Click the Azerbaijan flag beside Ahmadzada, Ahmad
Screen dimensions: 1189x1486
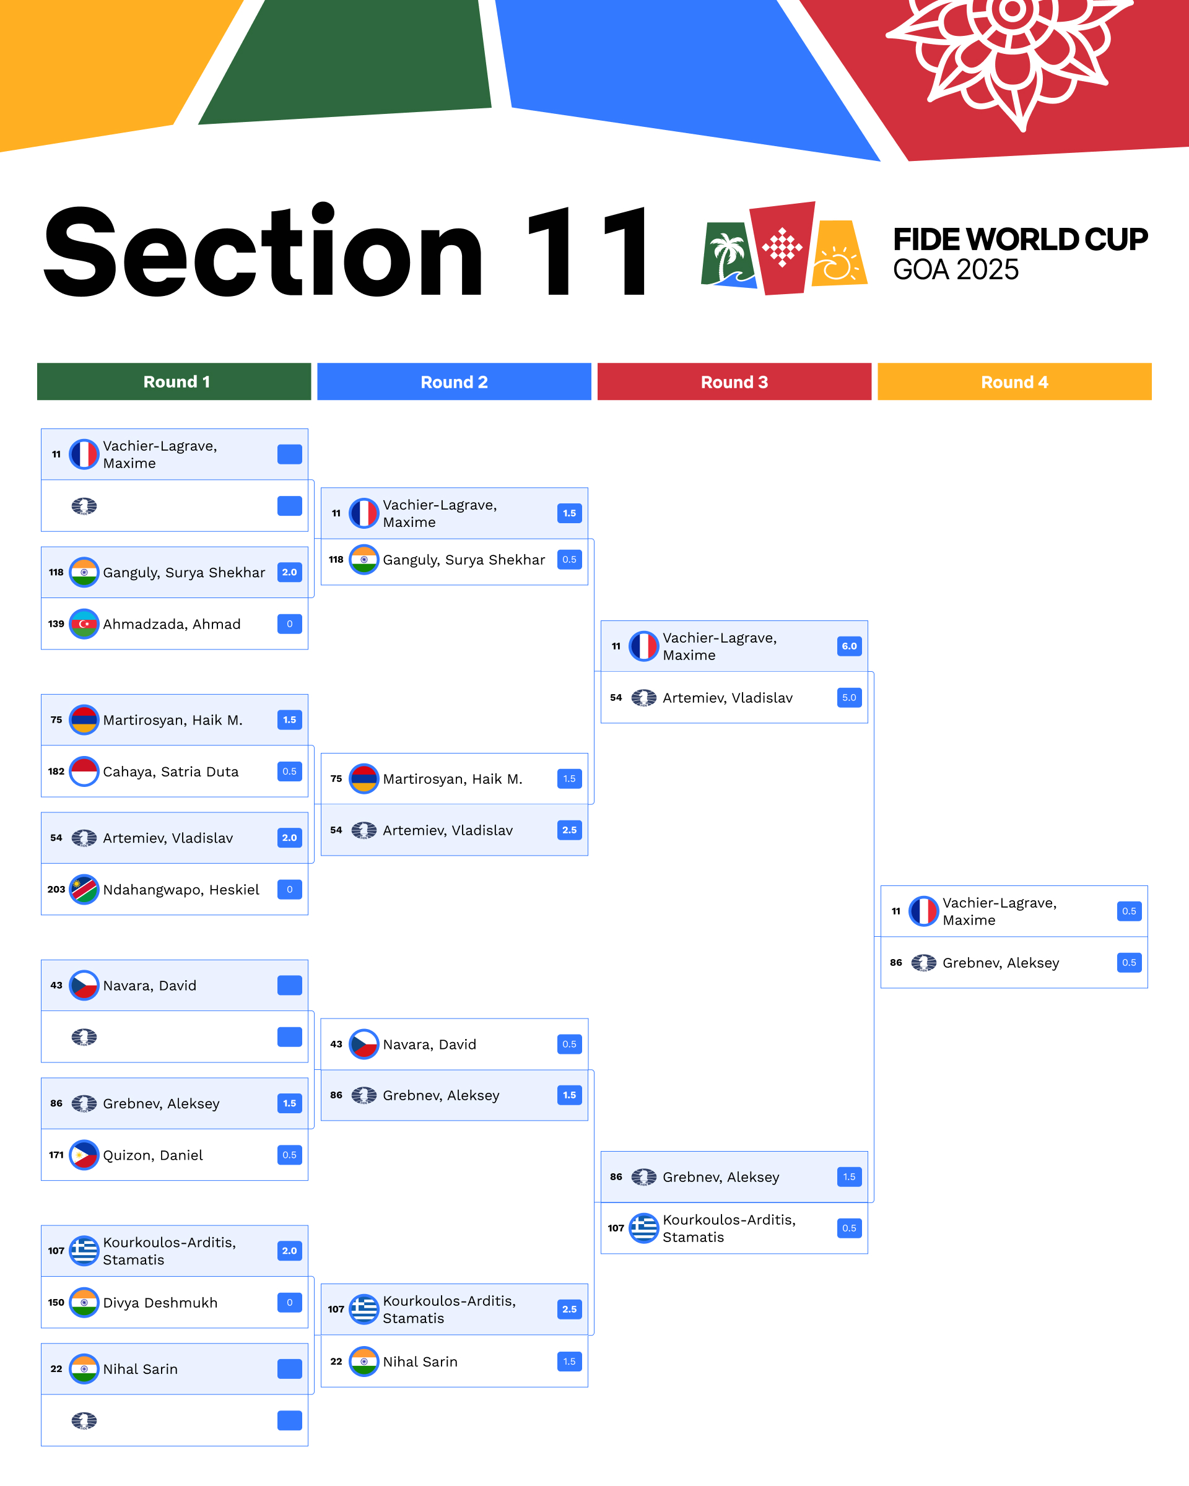click(84, 624)
